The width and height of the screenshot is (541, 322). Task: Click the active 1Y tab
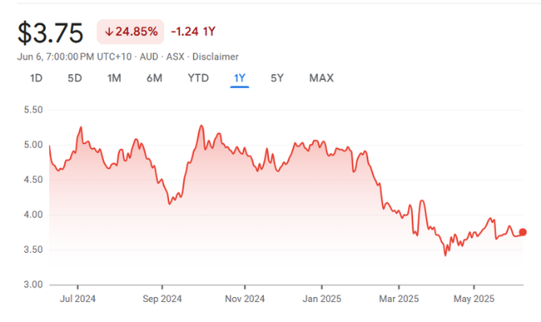(239, 78)
